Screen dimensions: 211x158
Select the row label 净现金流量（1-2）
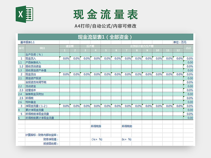[37, 106]
